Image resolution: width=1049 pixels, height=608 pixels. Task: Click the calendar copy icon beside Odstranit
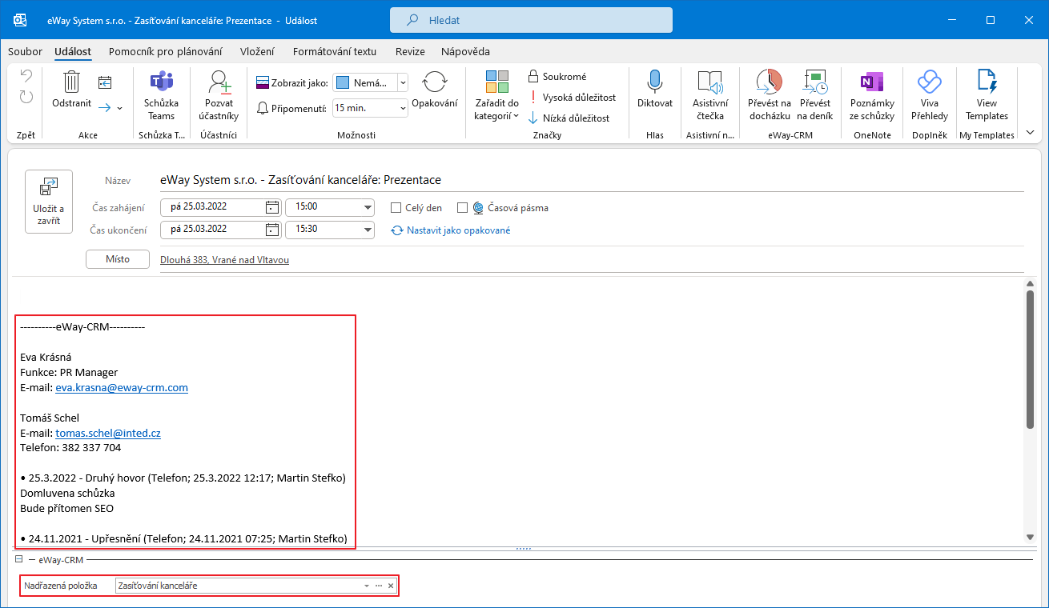(x=105, y=82)
